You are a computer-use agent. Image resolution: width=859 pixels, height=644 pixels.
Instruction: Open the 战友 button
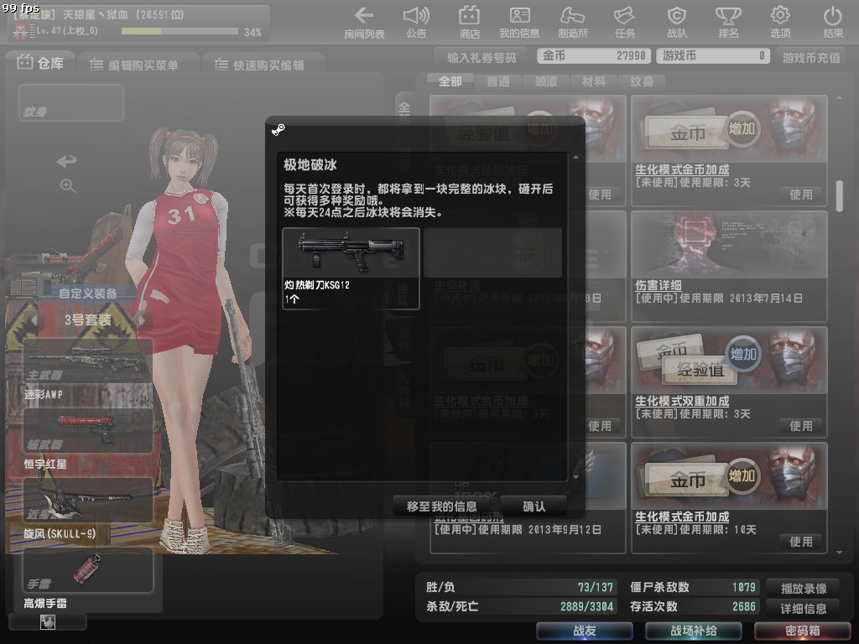tap(585, 631)
